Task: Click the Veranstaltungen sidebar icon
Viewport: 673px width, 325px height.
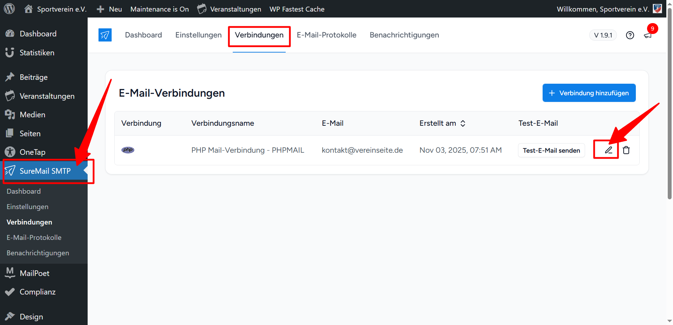Action: (x=10, y=96)
